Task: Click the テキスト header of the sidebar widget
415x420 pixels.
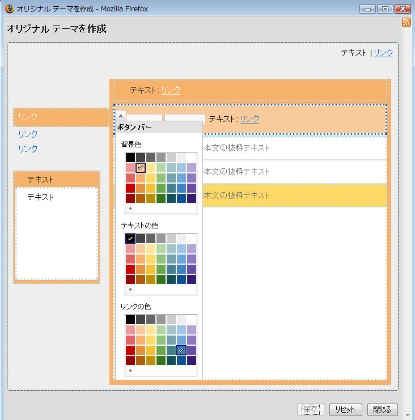Action: coord(57,179)
